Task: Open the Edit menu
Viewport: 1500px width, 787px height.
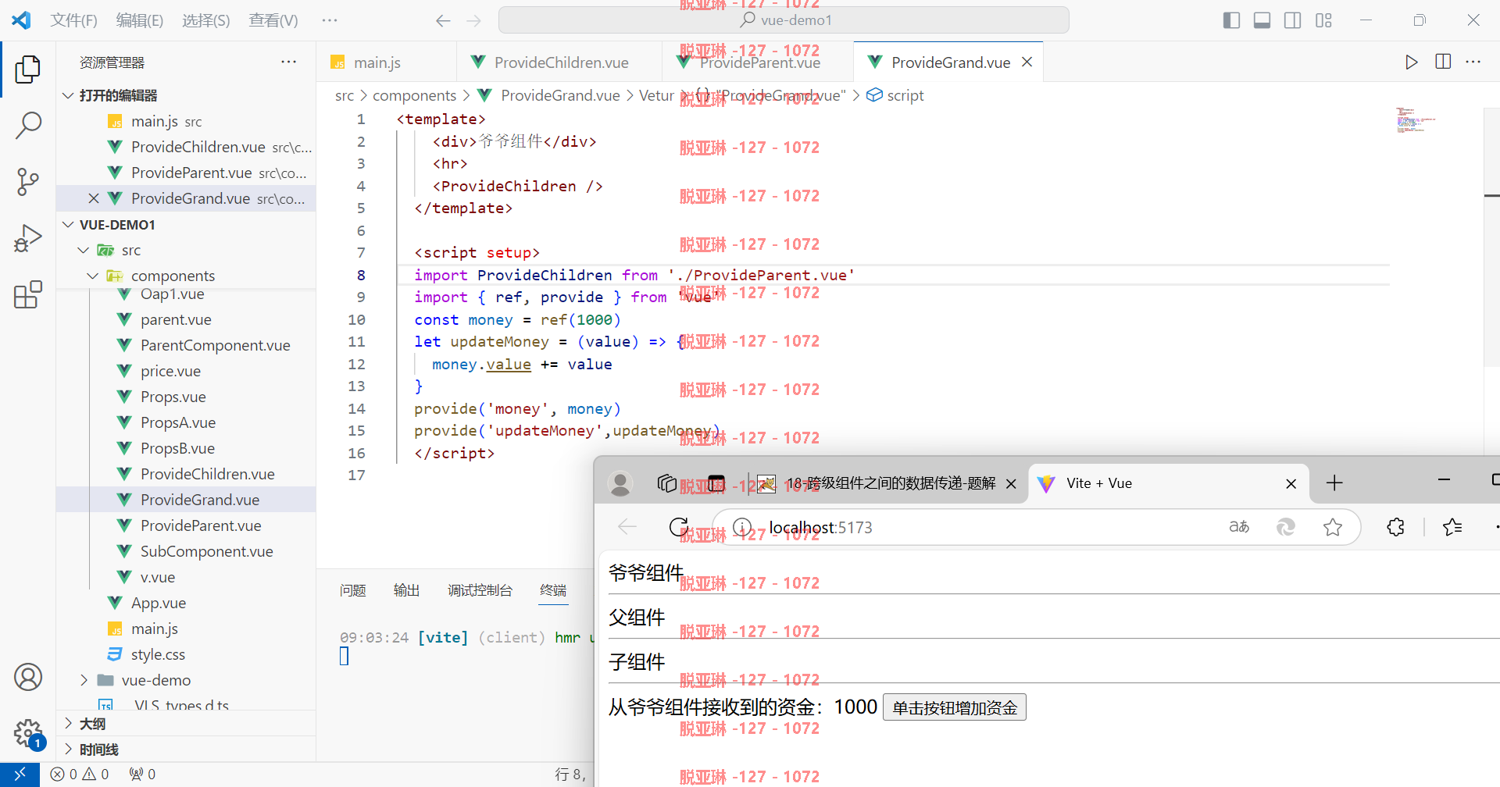Action: coord(140,20)
